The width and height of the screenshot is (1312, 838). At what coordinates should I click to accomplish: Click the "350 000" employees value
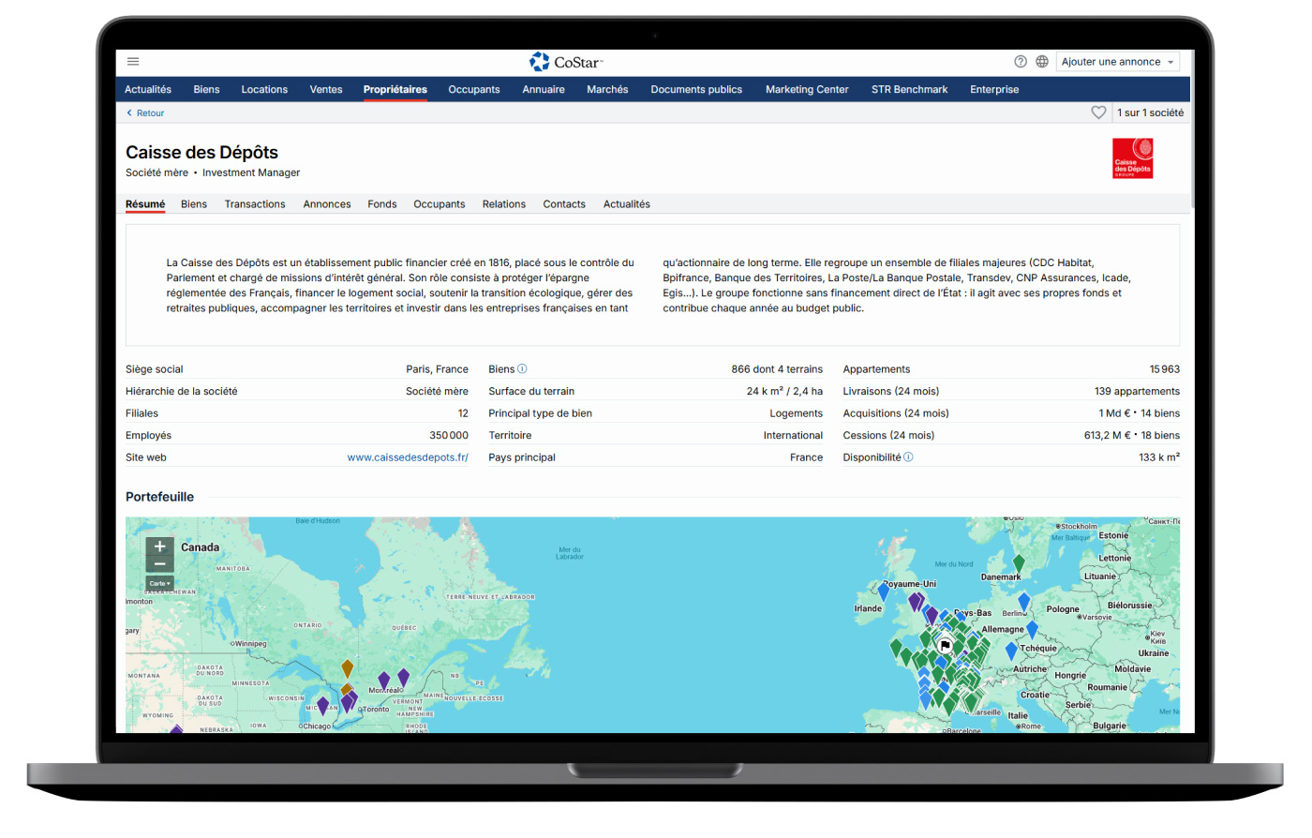(x=449, y=436)
